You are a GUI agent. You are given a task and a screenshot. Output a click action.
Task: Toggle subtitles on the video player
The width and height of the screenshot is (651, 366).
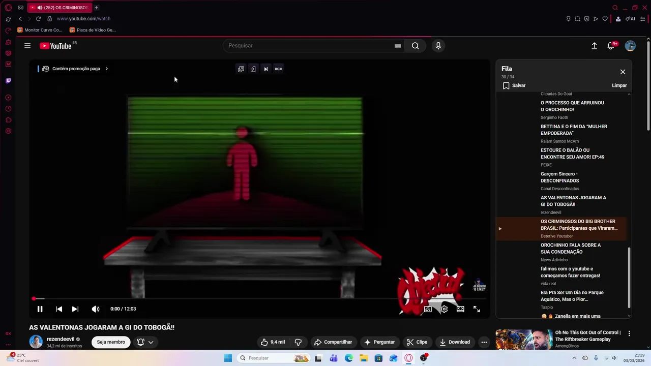coord(428,309)
